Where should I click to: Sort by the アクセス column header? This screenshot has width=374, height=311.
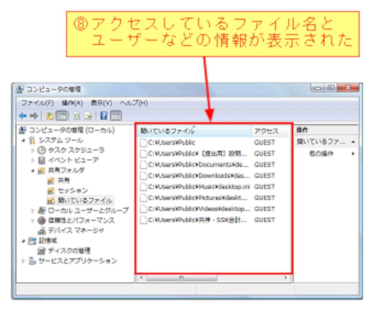[x=266, y=131]
